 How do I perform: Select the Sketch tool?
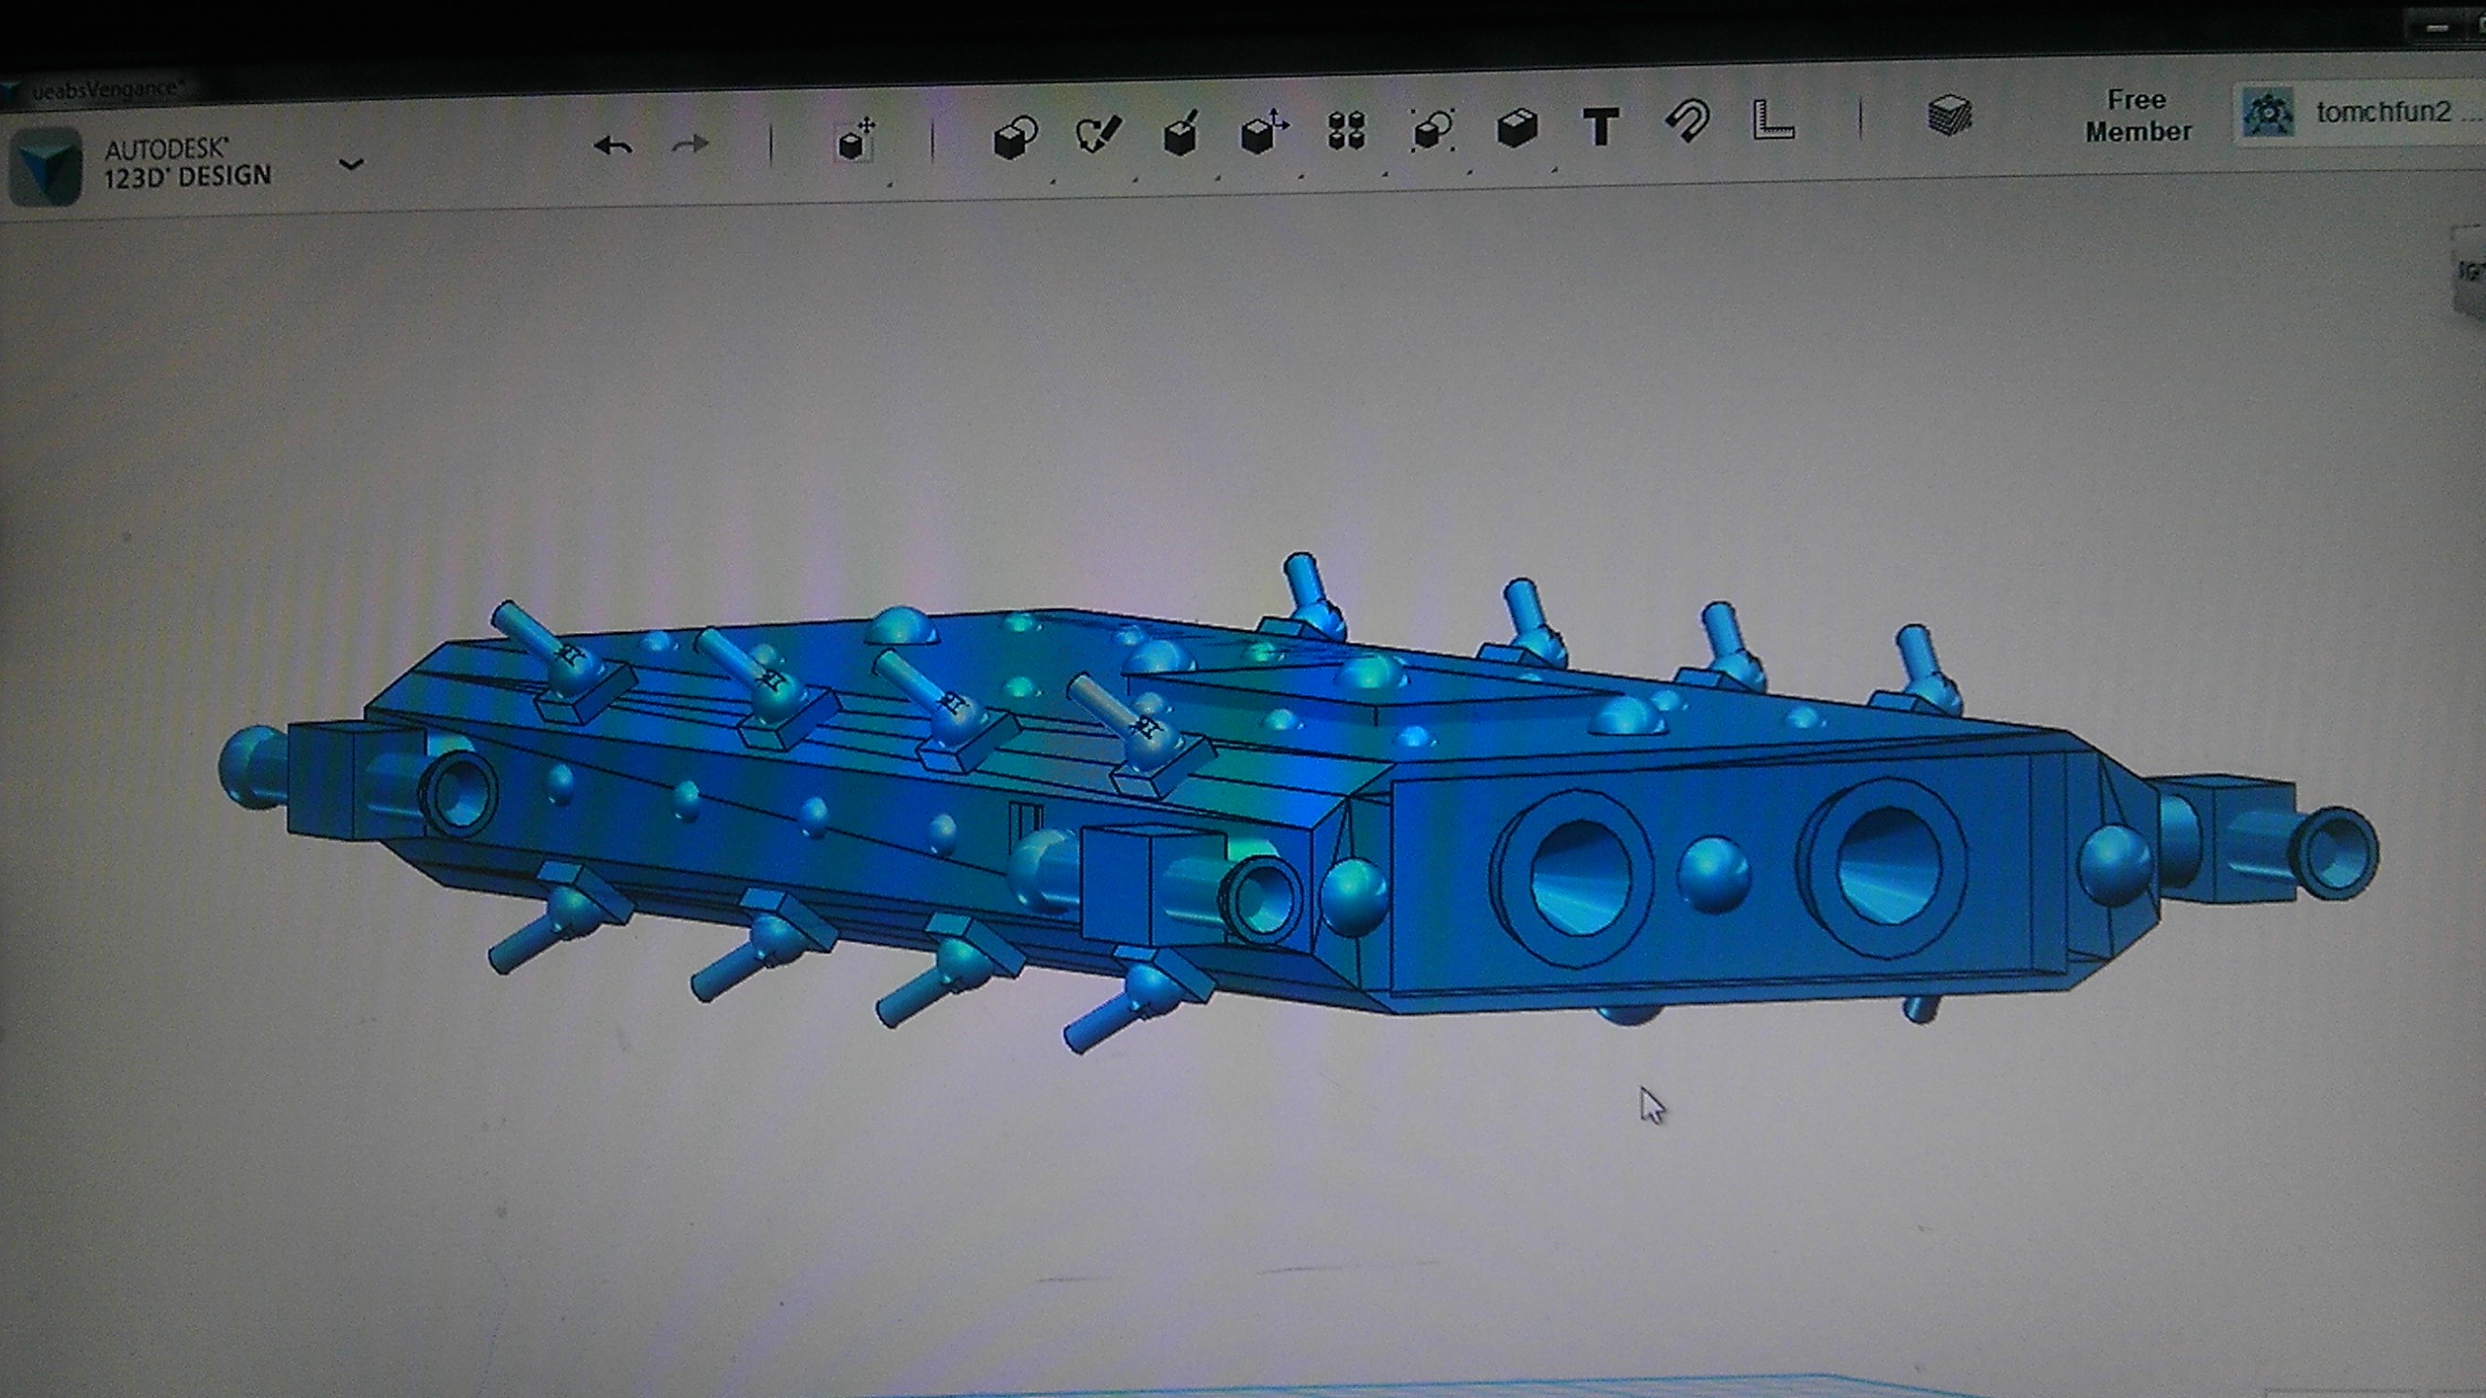click(x=1098, y=134)
